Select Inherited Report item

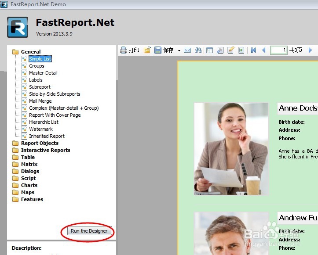pos(47,136)
